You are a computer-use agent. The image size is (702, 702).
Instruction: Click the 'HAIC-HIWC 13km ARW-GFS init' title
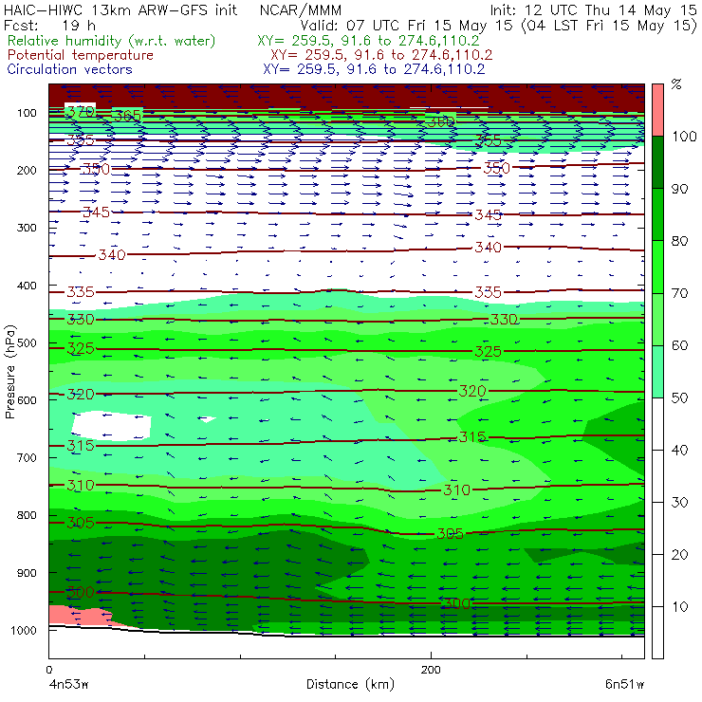[120, 9]
